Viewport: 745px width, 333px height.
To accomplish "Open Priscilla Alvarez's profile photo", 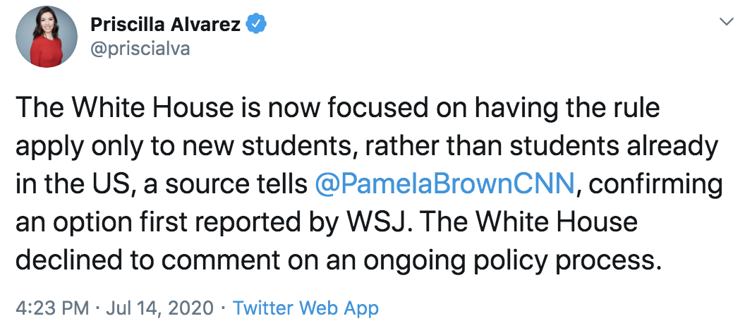I will click(48, 38).
